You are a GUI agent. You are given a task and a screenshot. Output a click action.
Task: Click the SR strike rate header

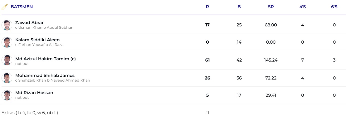(271, 7)
